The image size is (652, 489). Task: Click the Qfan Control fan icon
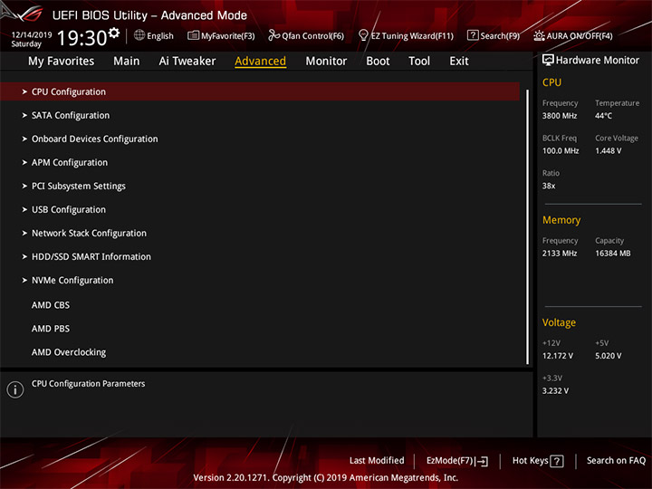[x=273, y=35]
